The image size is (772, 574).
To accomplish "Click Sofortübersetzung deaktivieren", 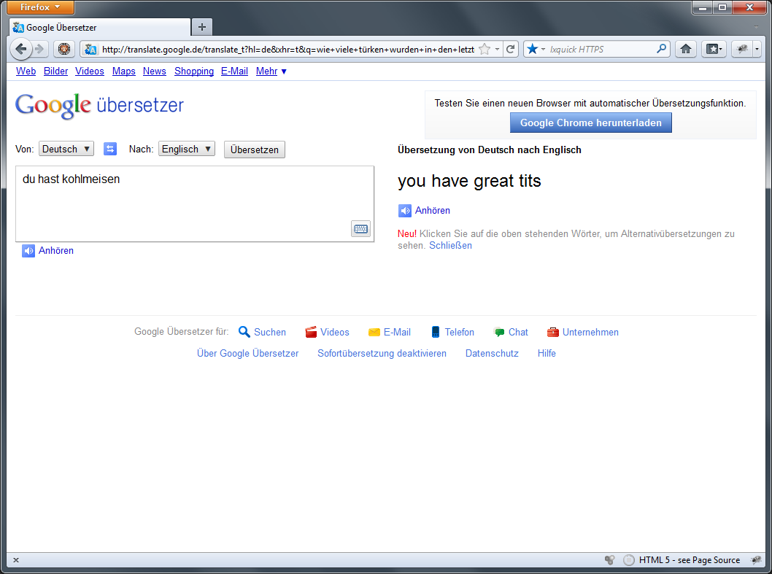I will point(382,354).
